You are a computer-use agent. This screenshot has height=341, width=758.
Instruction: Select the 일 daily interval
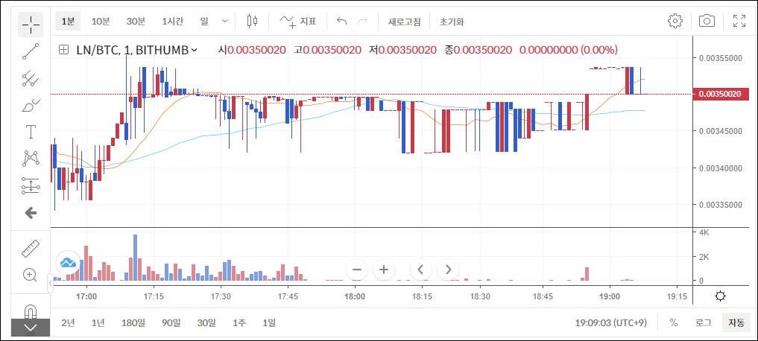tap(204, 22)
